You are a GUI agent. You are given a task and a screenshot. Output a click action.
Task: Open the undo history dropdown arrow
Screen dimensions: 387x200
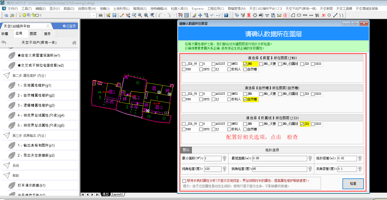165,15
